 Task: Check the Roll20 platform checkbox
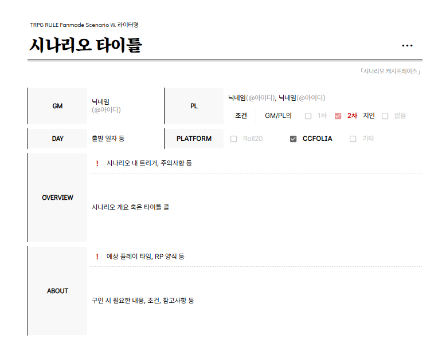tap(233, 139)
